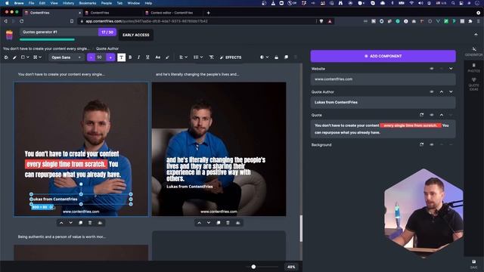Switch to Content editor browser tab
This screenshot has height=272, width=484.
pos(172,13)
